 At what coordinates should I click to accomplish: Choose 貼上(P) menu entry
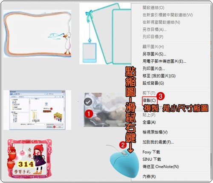tap(149, 115)
